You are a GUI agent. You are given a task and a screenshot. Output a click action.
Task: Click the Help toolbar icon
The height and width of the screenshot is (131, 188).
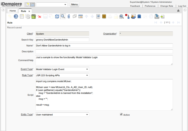pos(16,16)
